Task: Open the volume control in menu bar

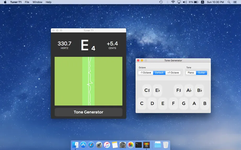Action: [x=185, y=2]
